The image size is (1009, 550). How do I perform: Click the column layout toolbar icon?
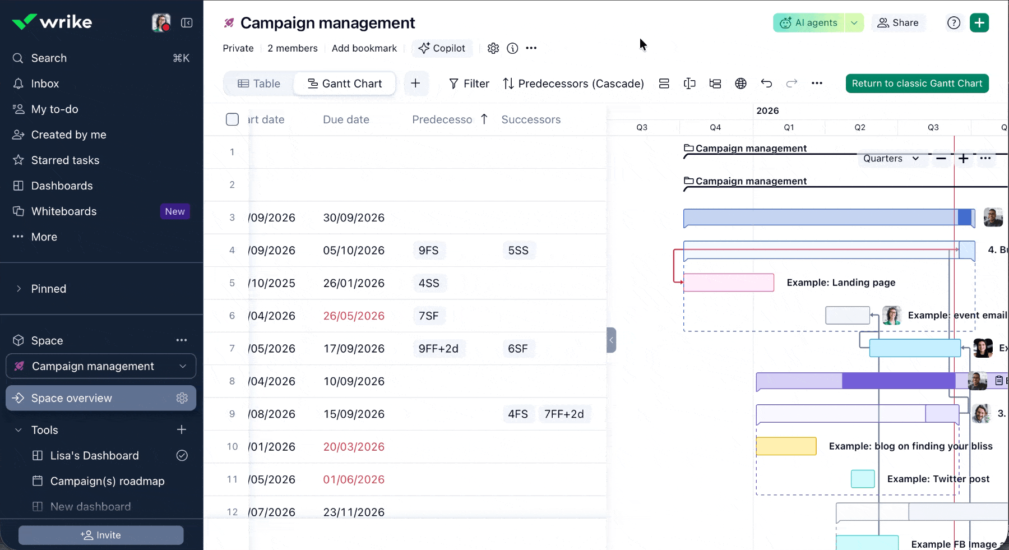(x=689, y=84)
